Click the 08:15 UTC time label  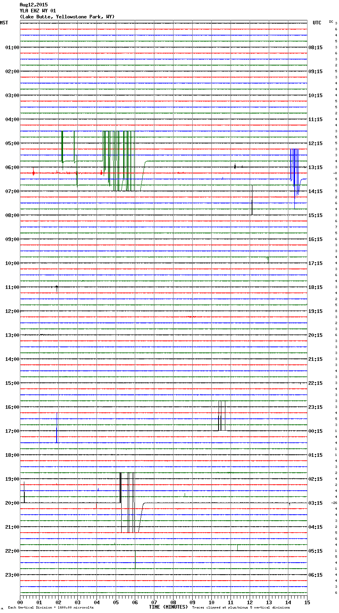tap(315, 48)
